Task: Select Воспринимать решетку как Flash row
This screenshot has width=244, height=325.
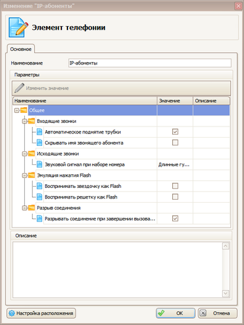Action: pyautogui.click(x=121, y=197)
